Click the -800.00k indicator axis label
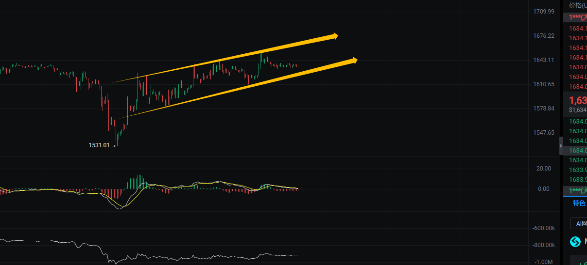The width and height of the screenshot is (587, 265). pos(543,245)
